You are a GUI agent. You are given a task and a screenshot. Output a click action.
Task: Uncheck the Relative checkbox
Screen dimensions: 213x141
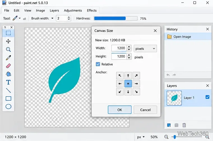click(98, 64)
